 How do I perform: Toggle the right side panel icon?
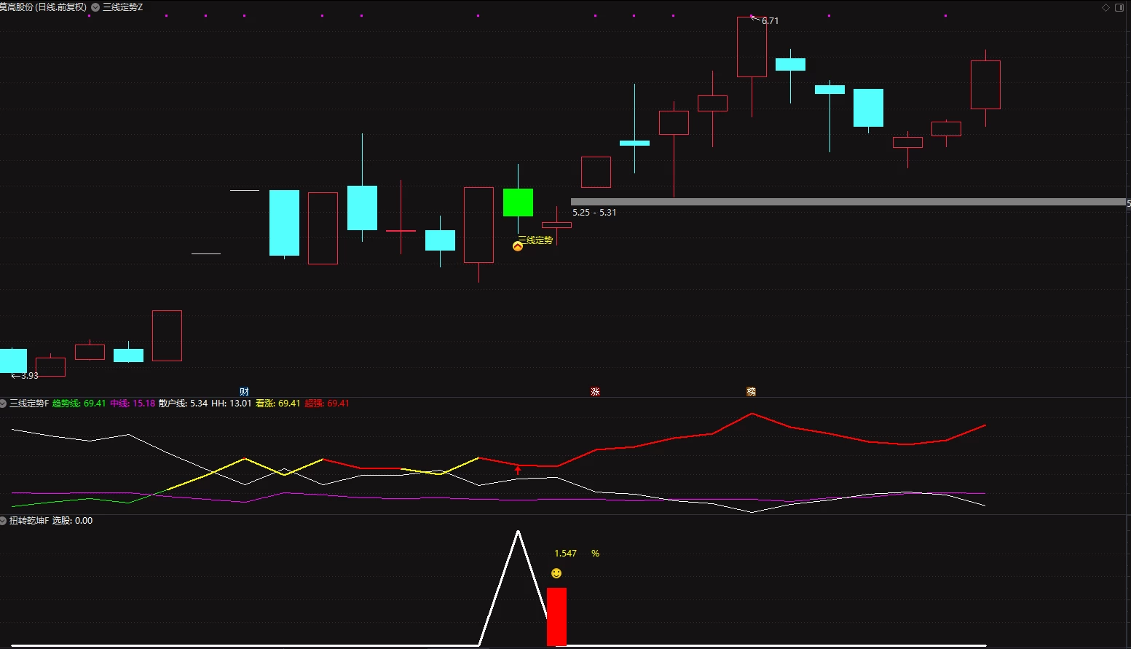click(x=1119, y=8)
